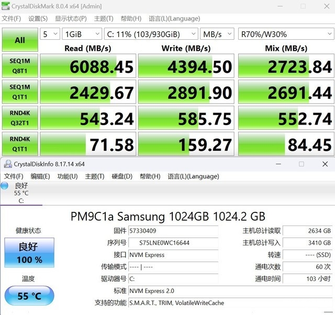This screenshot has width=335, height=315.
Task: Maximize the CrystalDiskInfo window
Action: [x=301, y=164]
